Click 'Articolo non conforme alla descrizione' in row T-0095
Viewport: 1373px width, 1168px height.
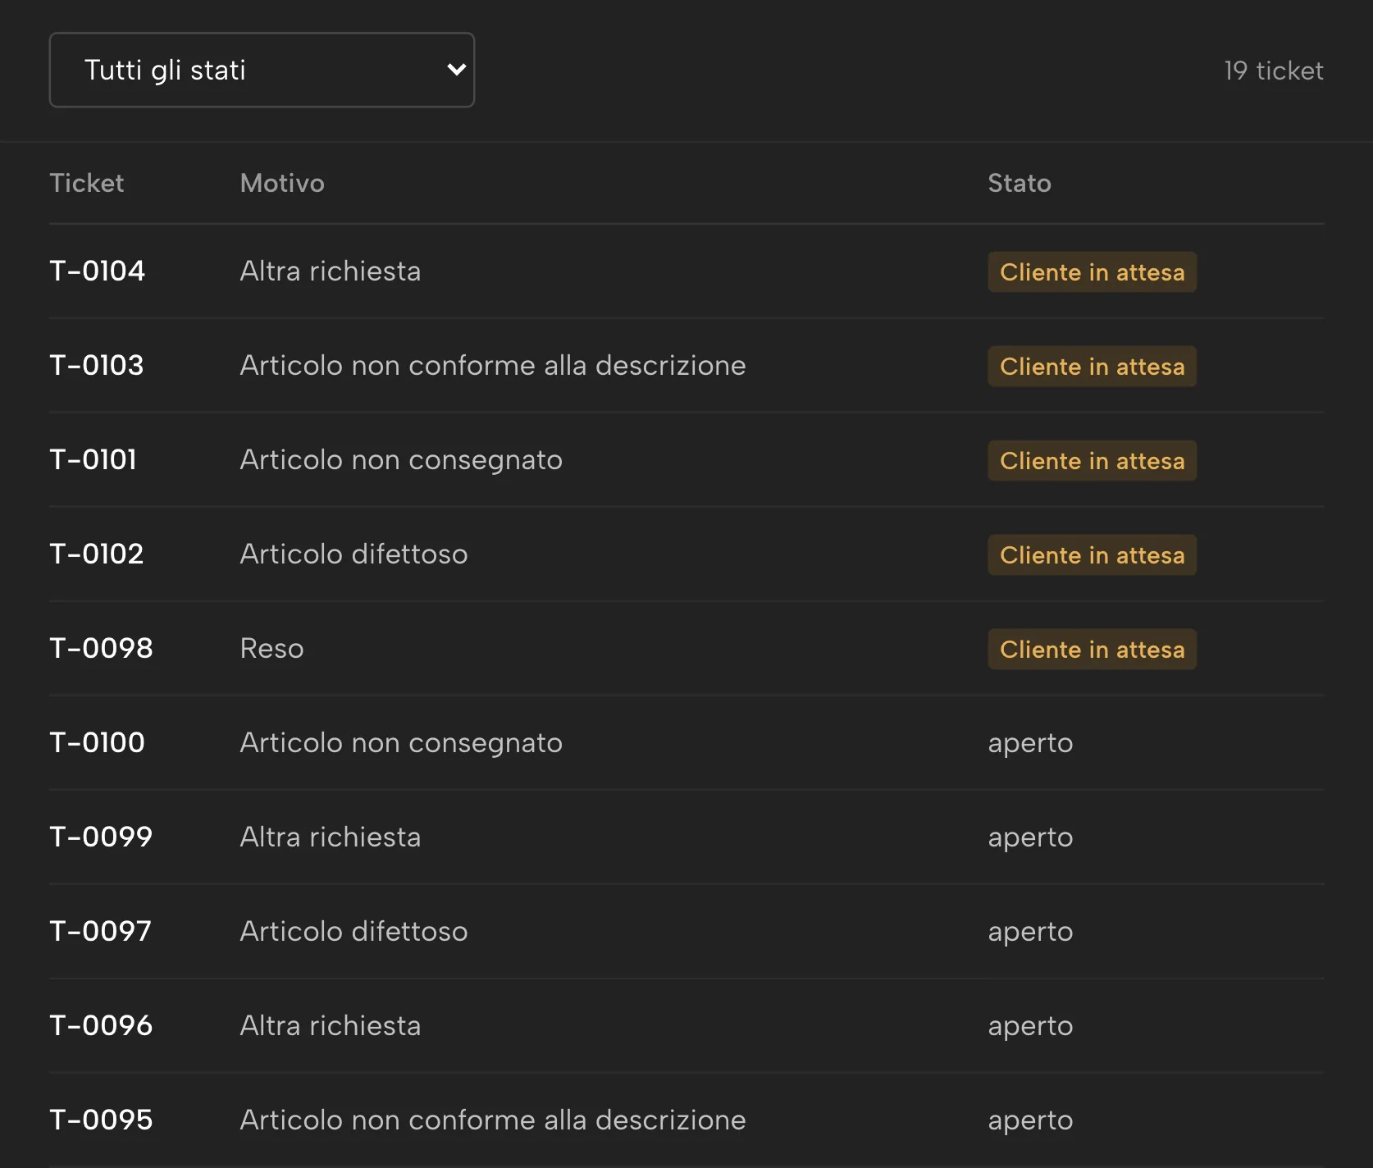point(493,1120)
